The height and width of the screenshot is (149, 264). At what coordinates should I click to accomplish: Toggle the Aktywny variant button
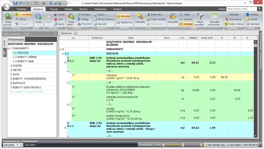pos(123,16)
